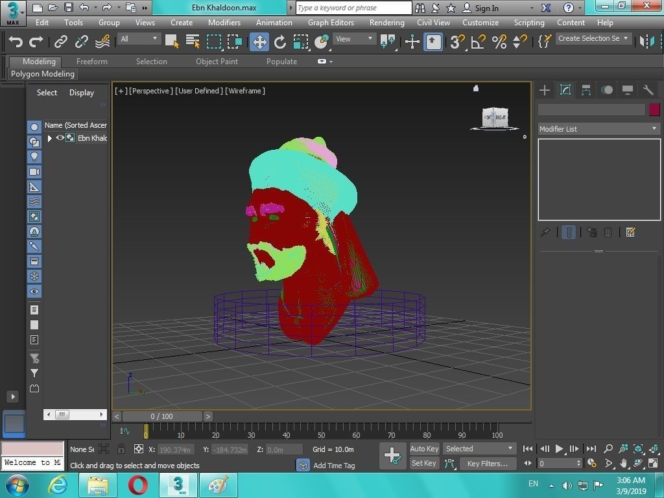The height and width of the screenshot is (498, 664).
Task: Click Use Pivot Point Center icon
Action: pyautogui.click(x=388, y=41)
